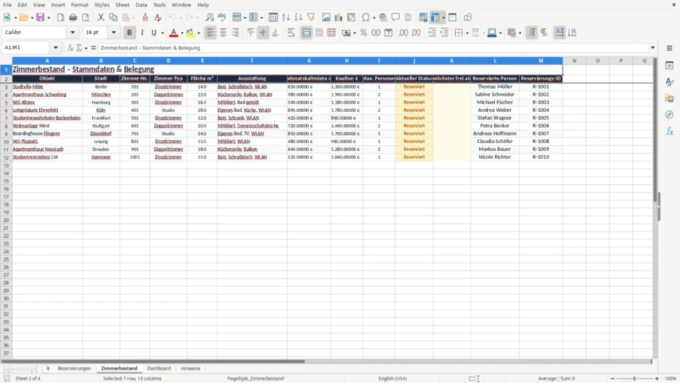Toggle Wrap Text for cells

tap(291, 33)
